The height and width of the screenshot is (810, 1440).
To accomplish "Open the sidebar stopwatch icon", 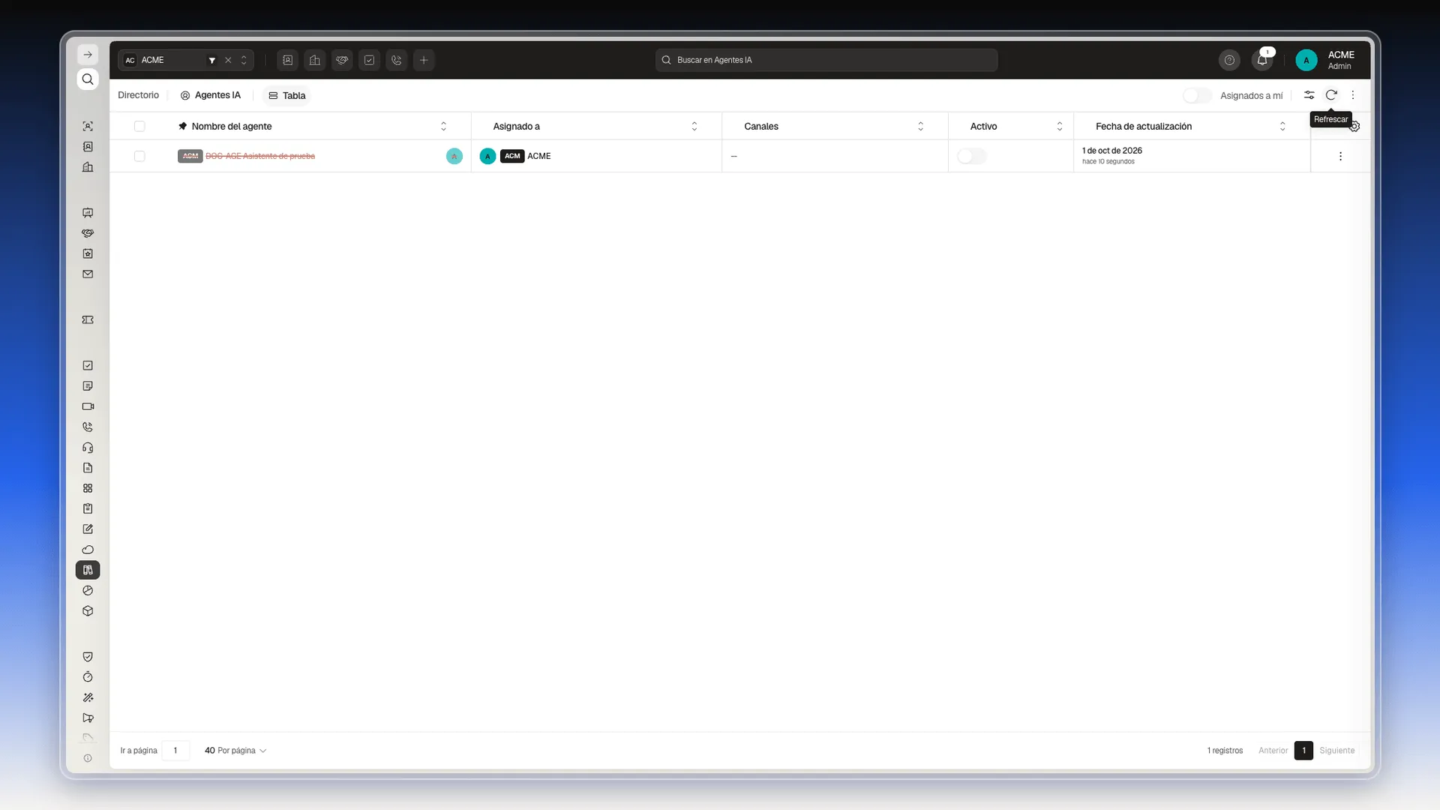I will point(88,677).
